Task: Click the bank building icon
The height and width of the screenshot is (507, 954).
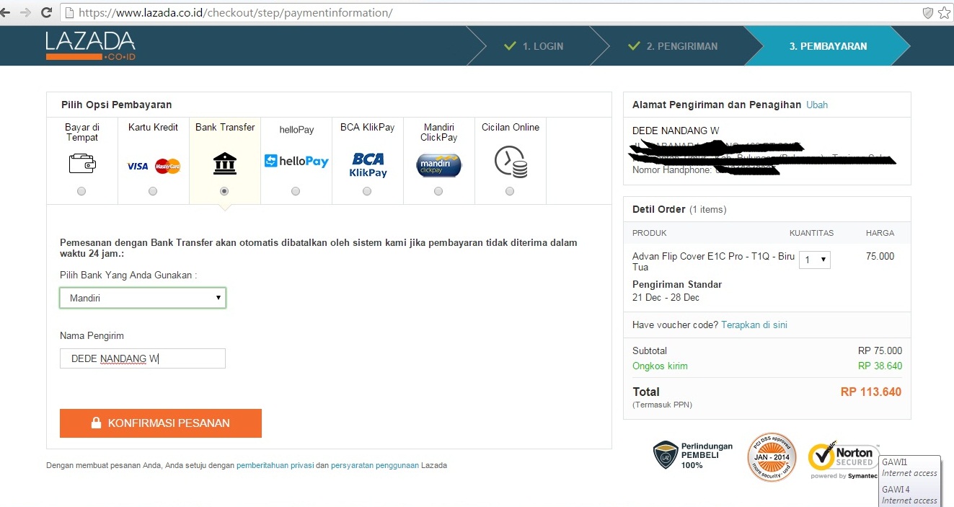Action: click(x=225, y=164)
